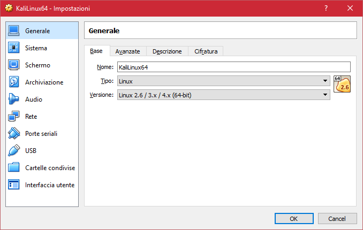Select the Generale label in sidebar
The image size is (363, 230).
37,31
